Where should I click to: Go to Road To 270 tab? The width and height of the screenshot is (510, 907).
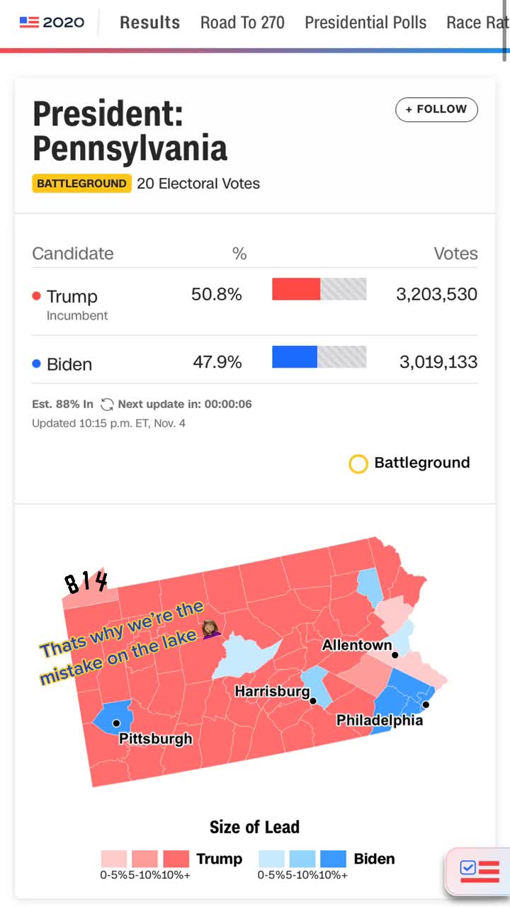tap(242, 23)
